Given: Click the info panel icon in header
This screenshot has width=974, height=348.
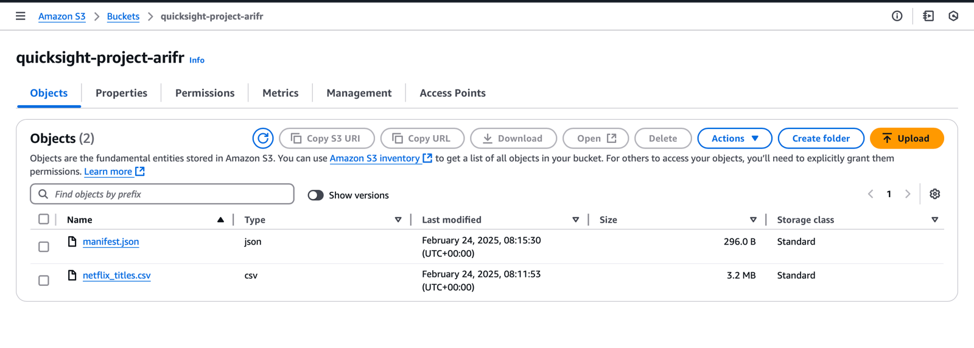Looking at the screenshot, I should coord(897,16).
